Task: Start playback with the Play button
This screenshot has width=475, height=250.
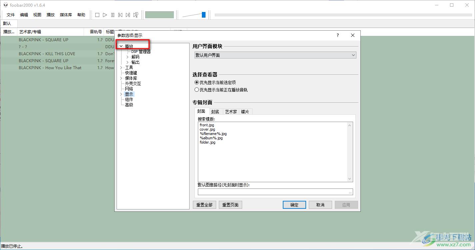Action: [105, 15]
